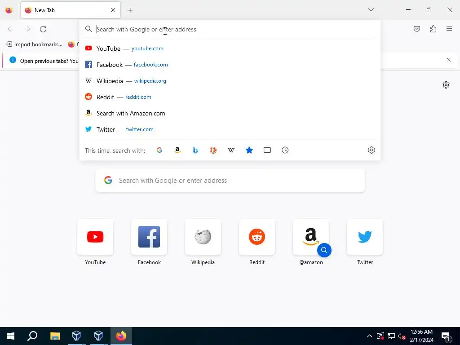This screenshot has width=460, height=345.
Task: Select Search with Amazon.com suggestion
Action: (x=230, y=113)
